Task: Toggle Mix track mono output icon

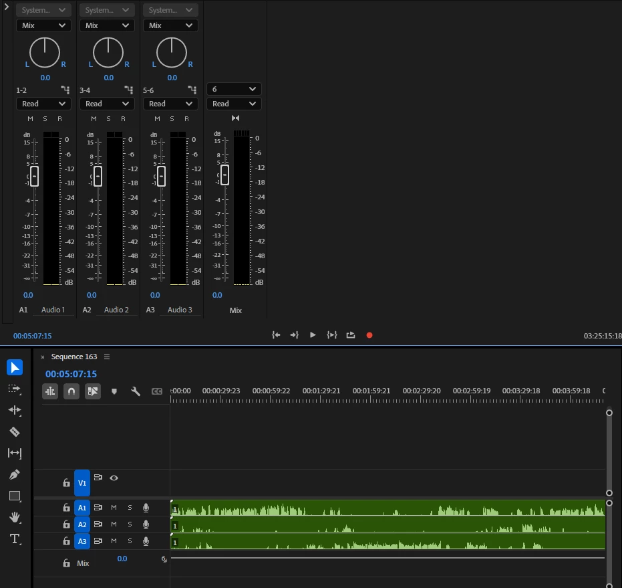Action: coord(236,118)
